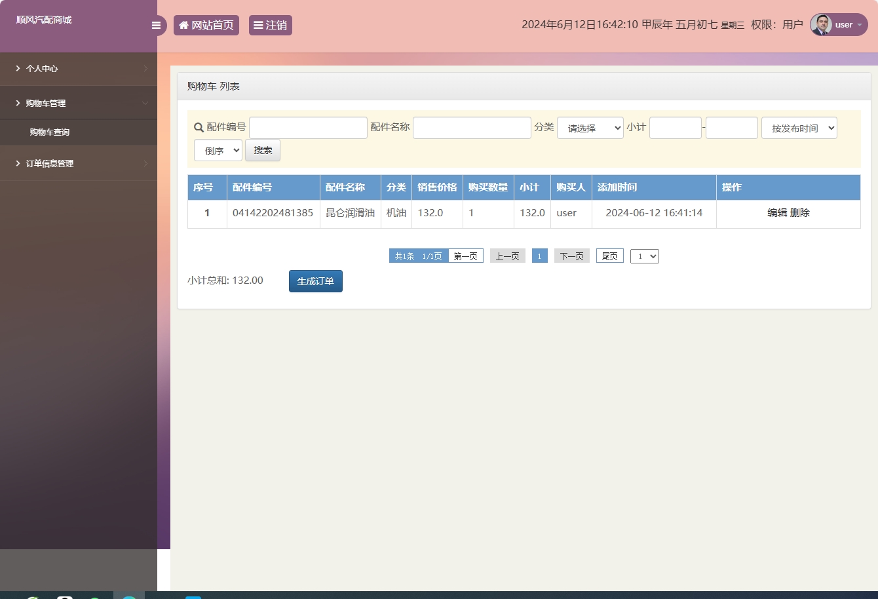The image size is (878, 599).
Task: Open the 分类 请选择 dropdown
Action: point(589,127)
